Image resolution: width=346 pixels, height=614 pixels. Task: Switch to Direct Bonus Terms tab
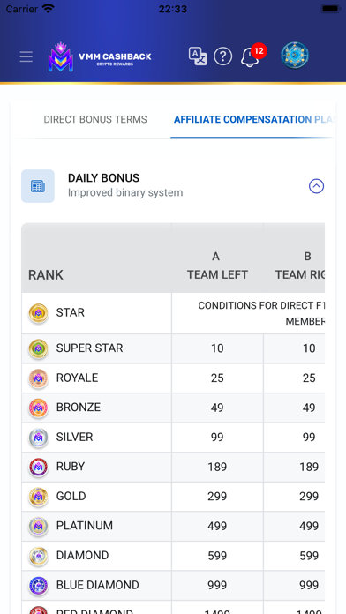95,119
